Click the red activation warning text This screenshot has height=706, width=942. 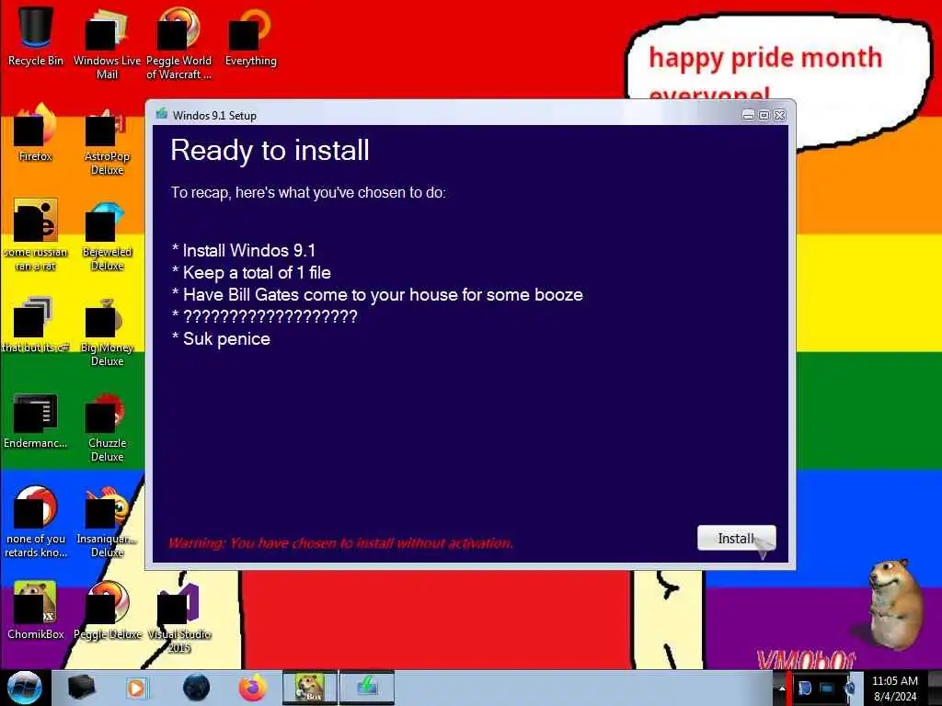point(340,543)
